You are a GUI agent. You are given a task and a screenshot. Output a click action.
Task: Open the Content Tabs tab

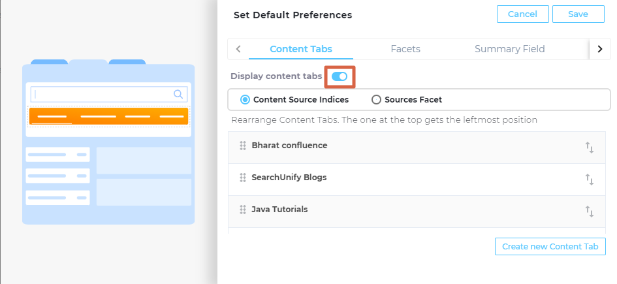click(x=300, y=49)
